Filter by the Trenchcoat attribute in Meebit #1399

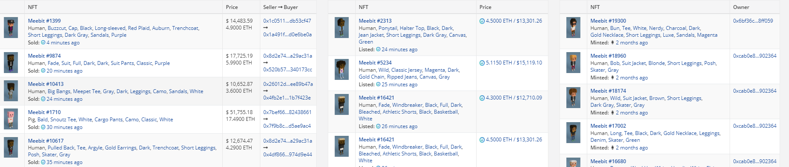185,28
